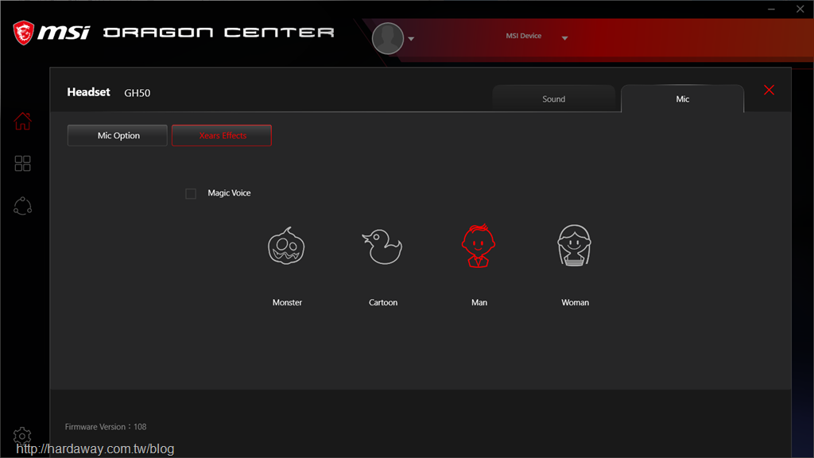
Task: Enable the Magic Voice checkbox
Action: pos(191,194)
